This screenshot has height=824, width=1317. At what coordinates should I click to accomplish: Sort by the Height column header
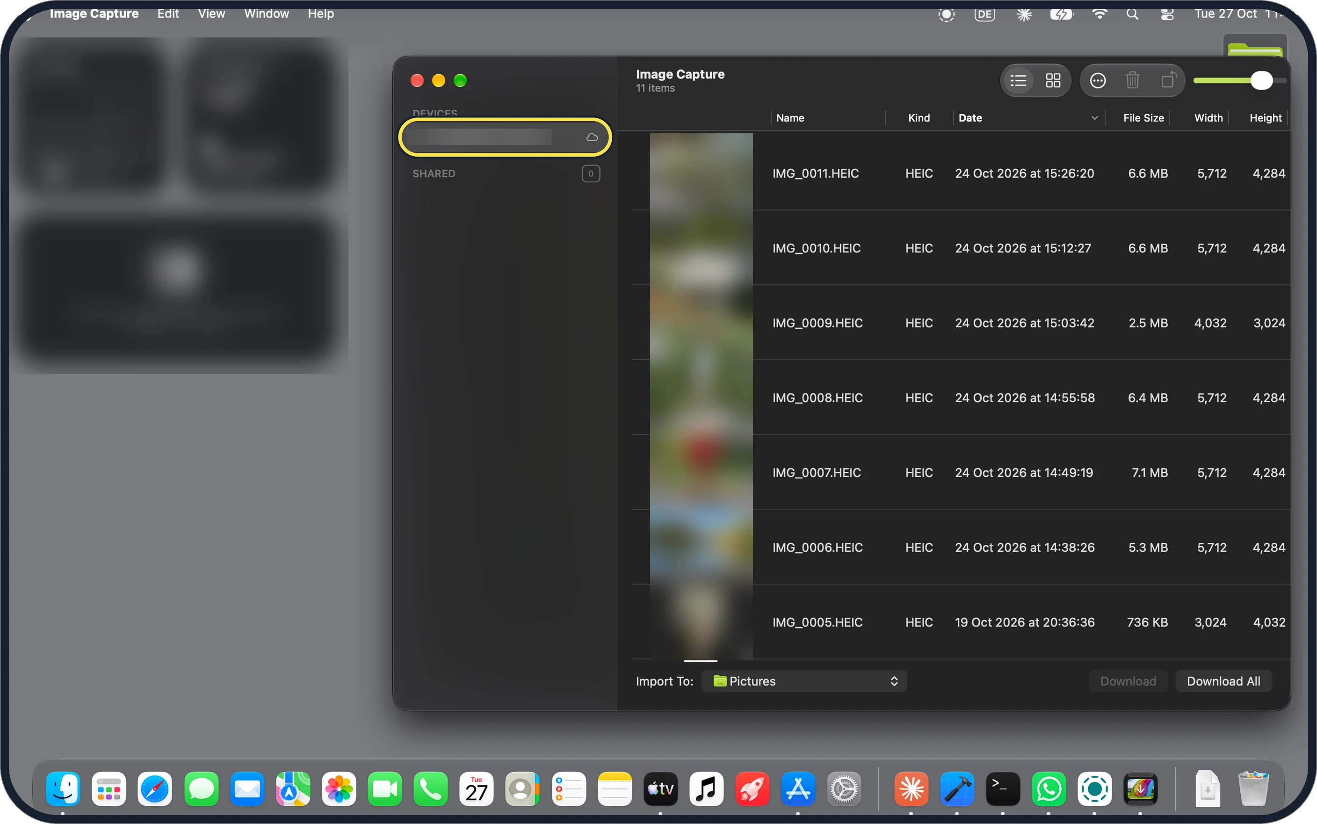tap(1265, 118)
